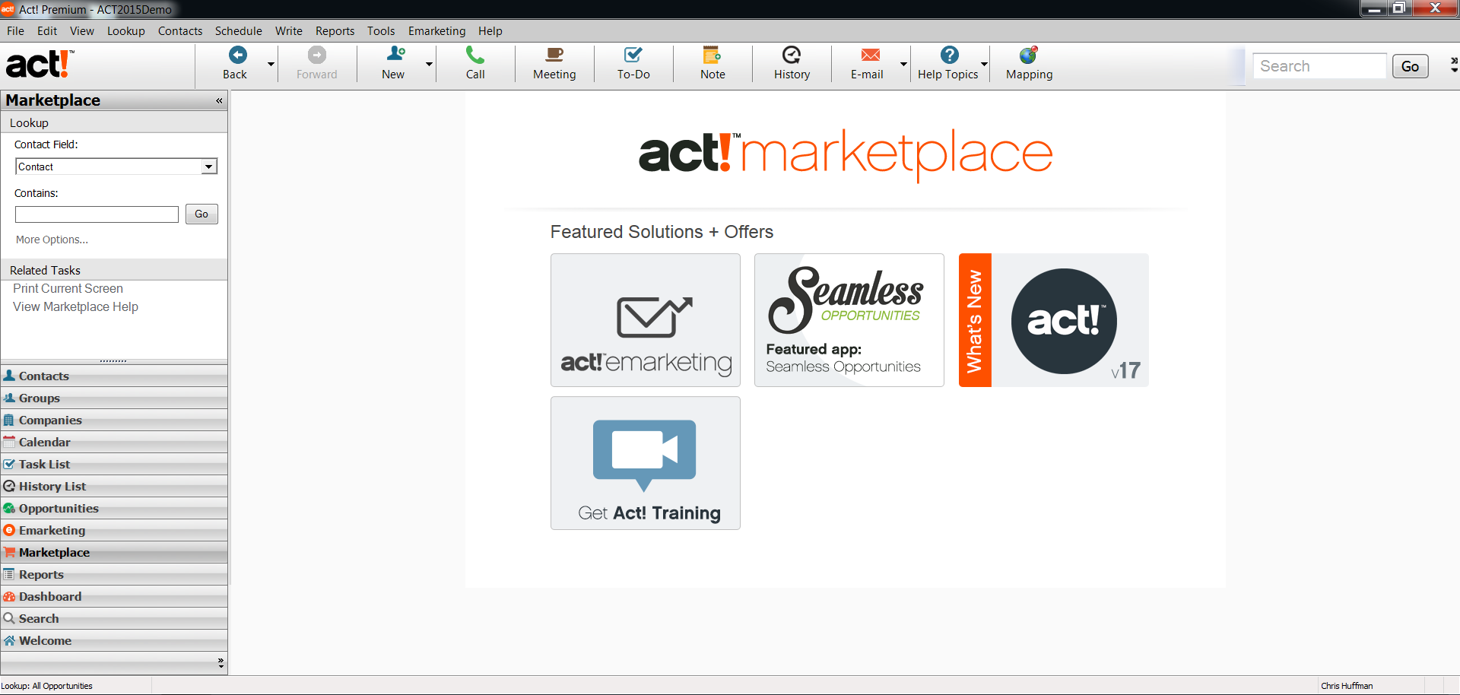Click the Lookup section header
The image size is (1460, 695).
pyautogui.click(x=114, y=122)
